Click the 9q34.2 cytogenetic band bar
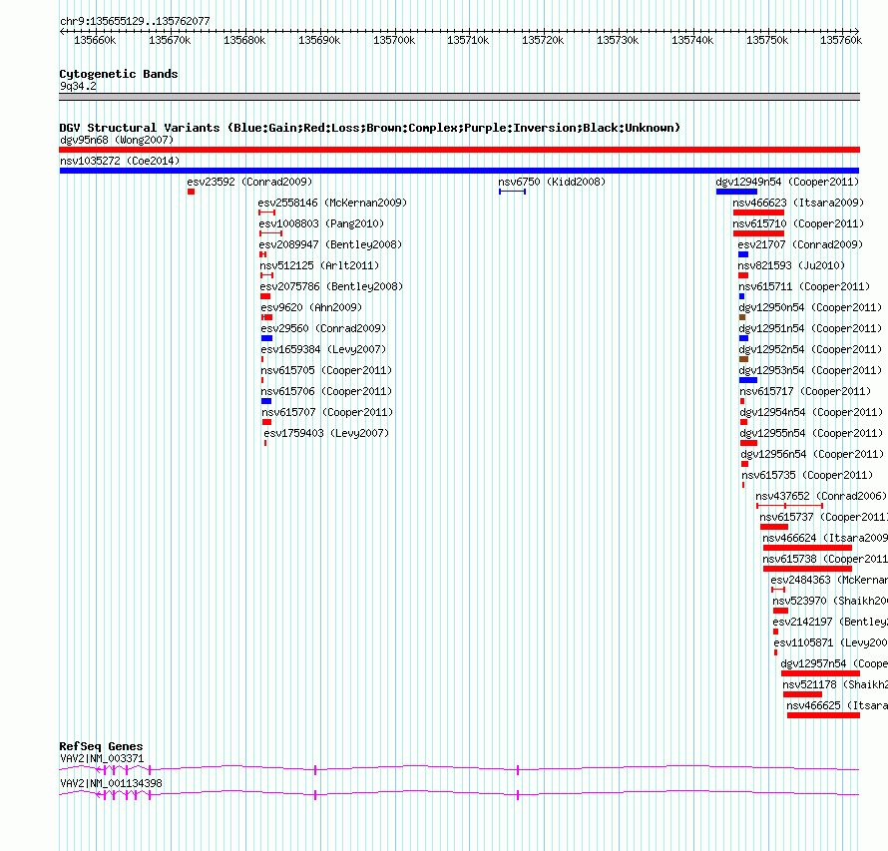 point(459,97)
